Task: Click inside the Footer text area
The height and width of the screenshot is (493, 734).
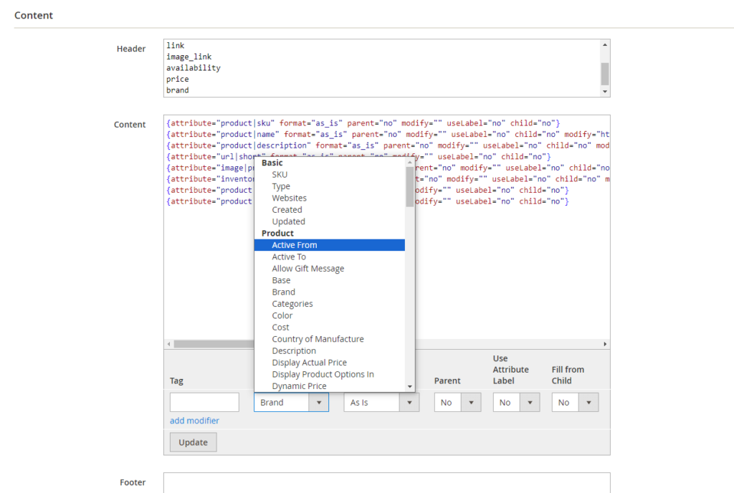Action: [x=386, y=482]
